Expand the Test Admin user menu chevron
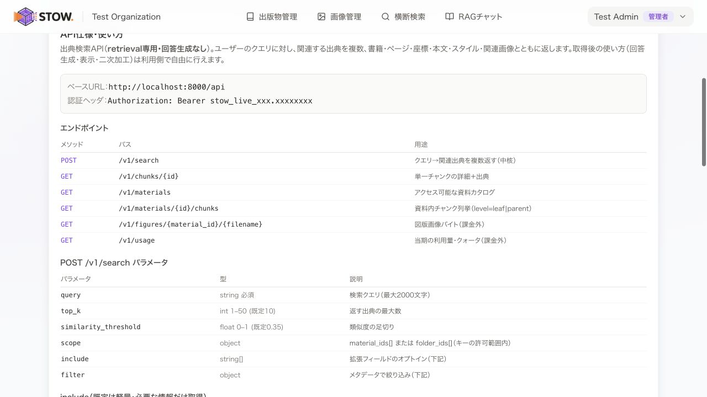The height and width of the screenshot is (397, 707). tap(683, 17)
